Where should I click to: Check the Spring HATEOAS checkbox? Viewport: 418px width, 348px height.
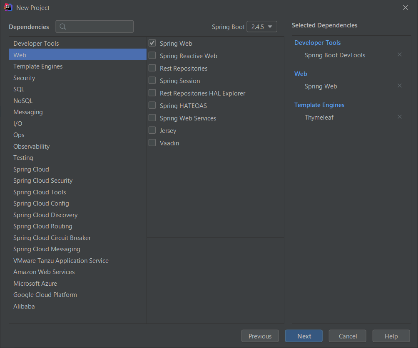pos(152,105)
